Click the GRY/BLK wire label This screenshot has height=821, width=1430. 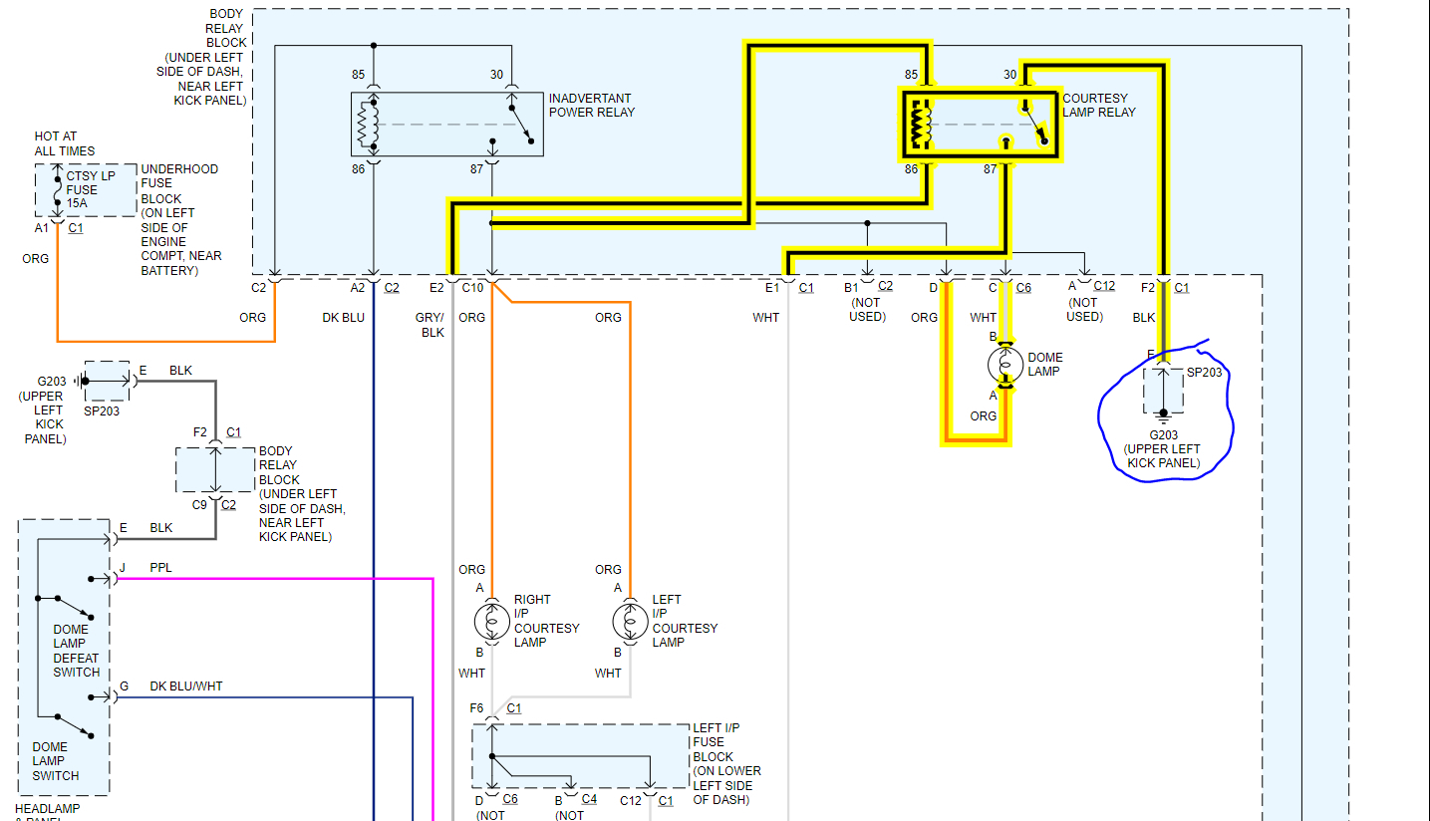point(432,325)
